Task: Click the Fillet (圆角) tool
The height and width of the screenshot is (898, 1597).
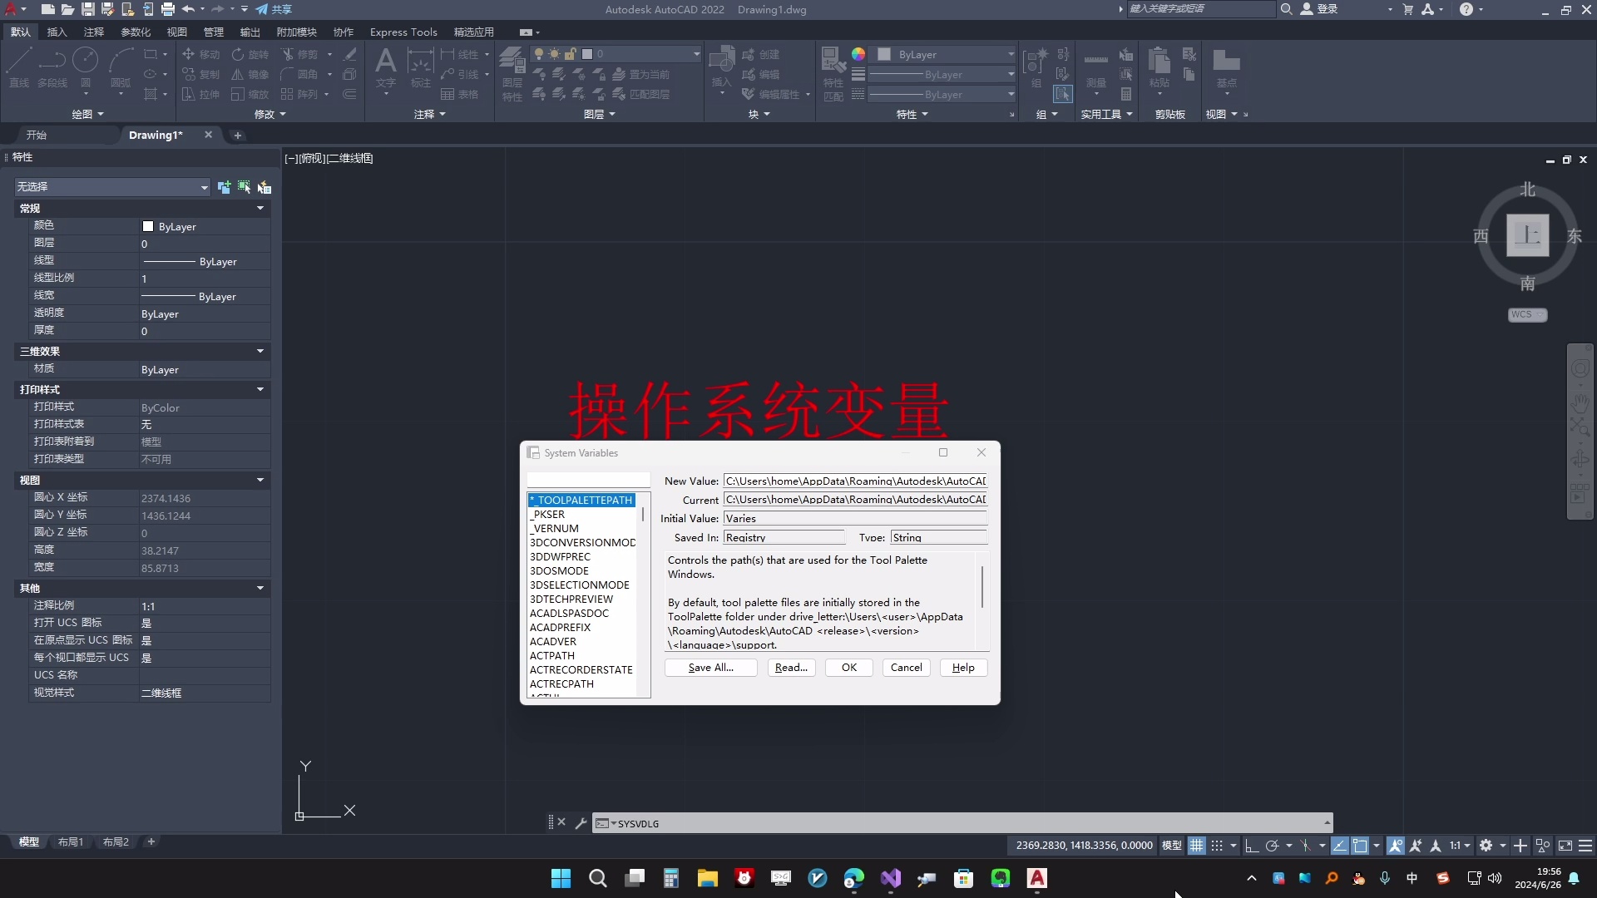Action: (300, 74)
